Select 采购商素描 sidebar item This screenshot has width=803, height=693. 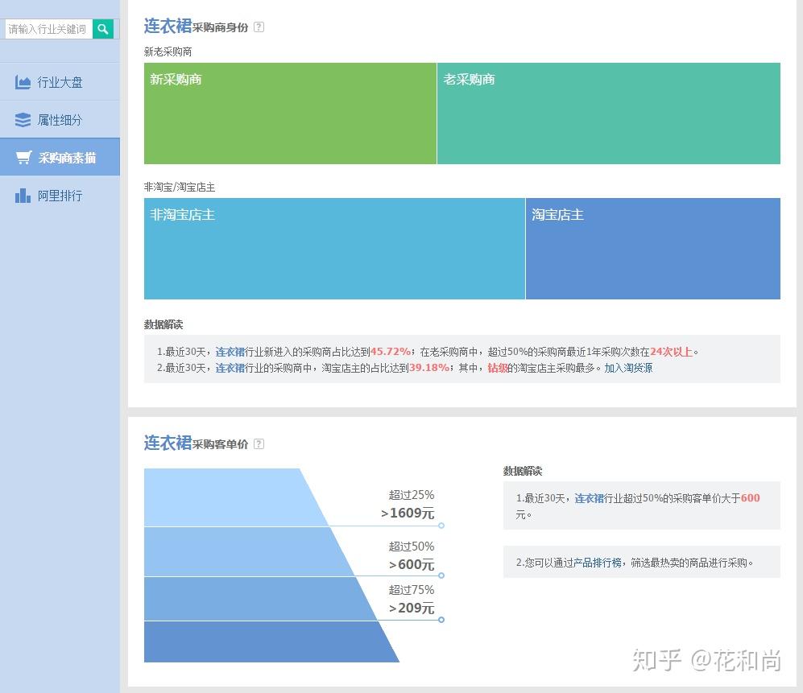60,157
